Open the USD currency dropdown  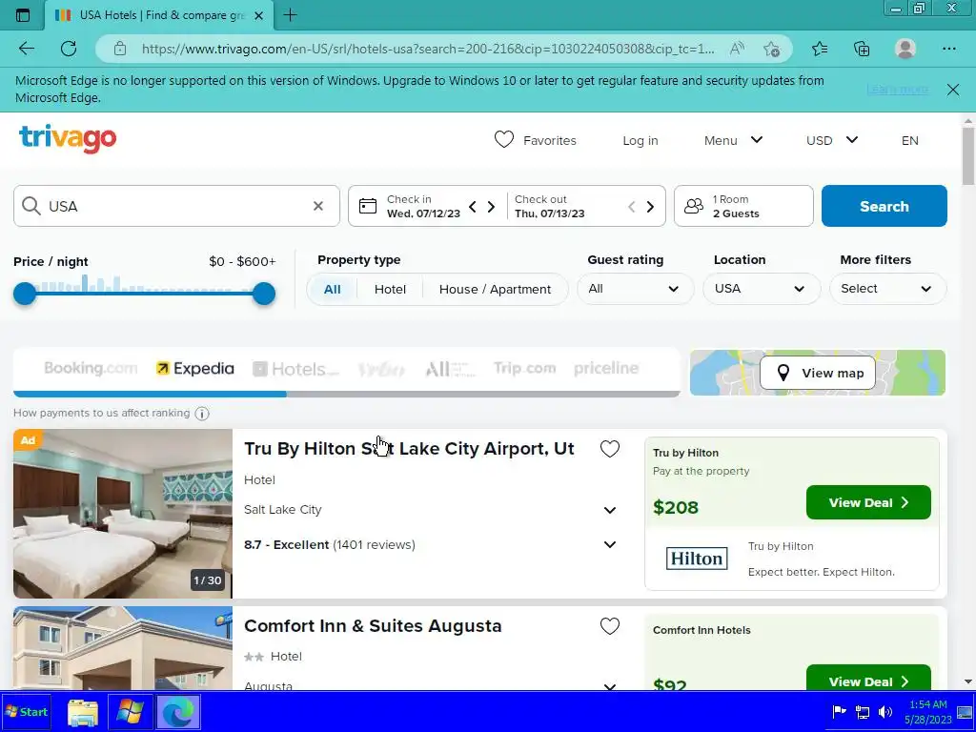tap(832, 140)
